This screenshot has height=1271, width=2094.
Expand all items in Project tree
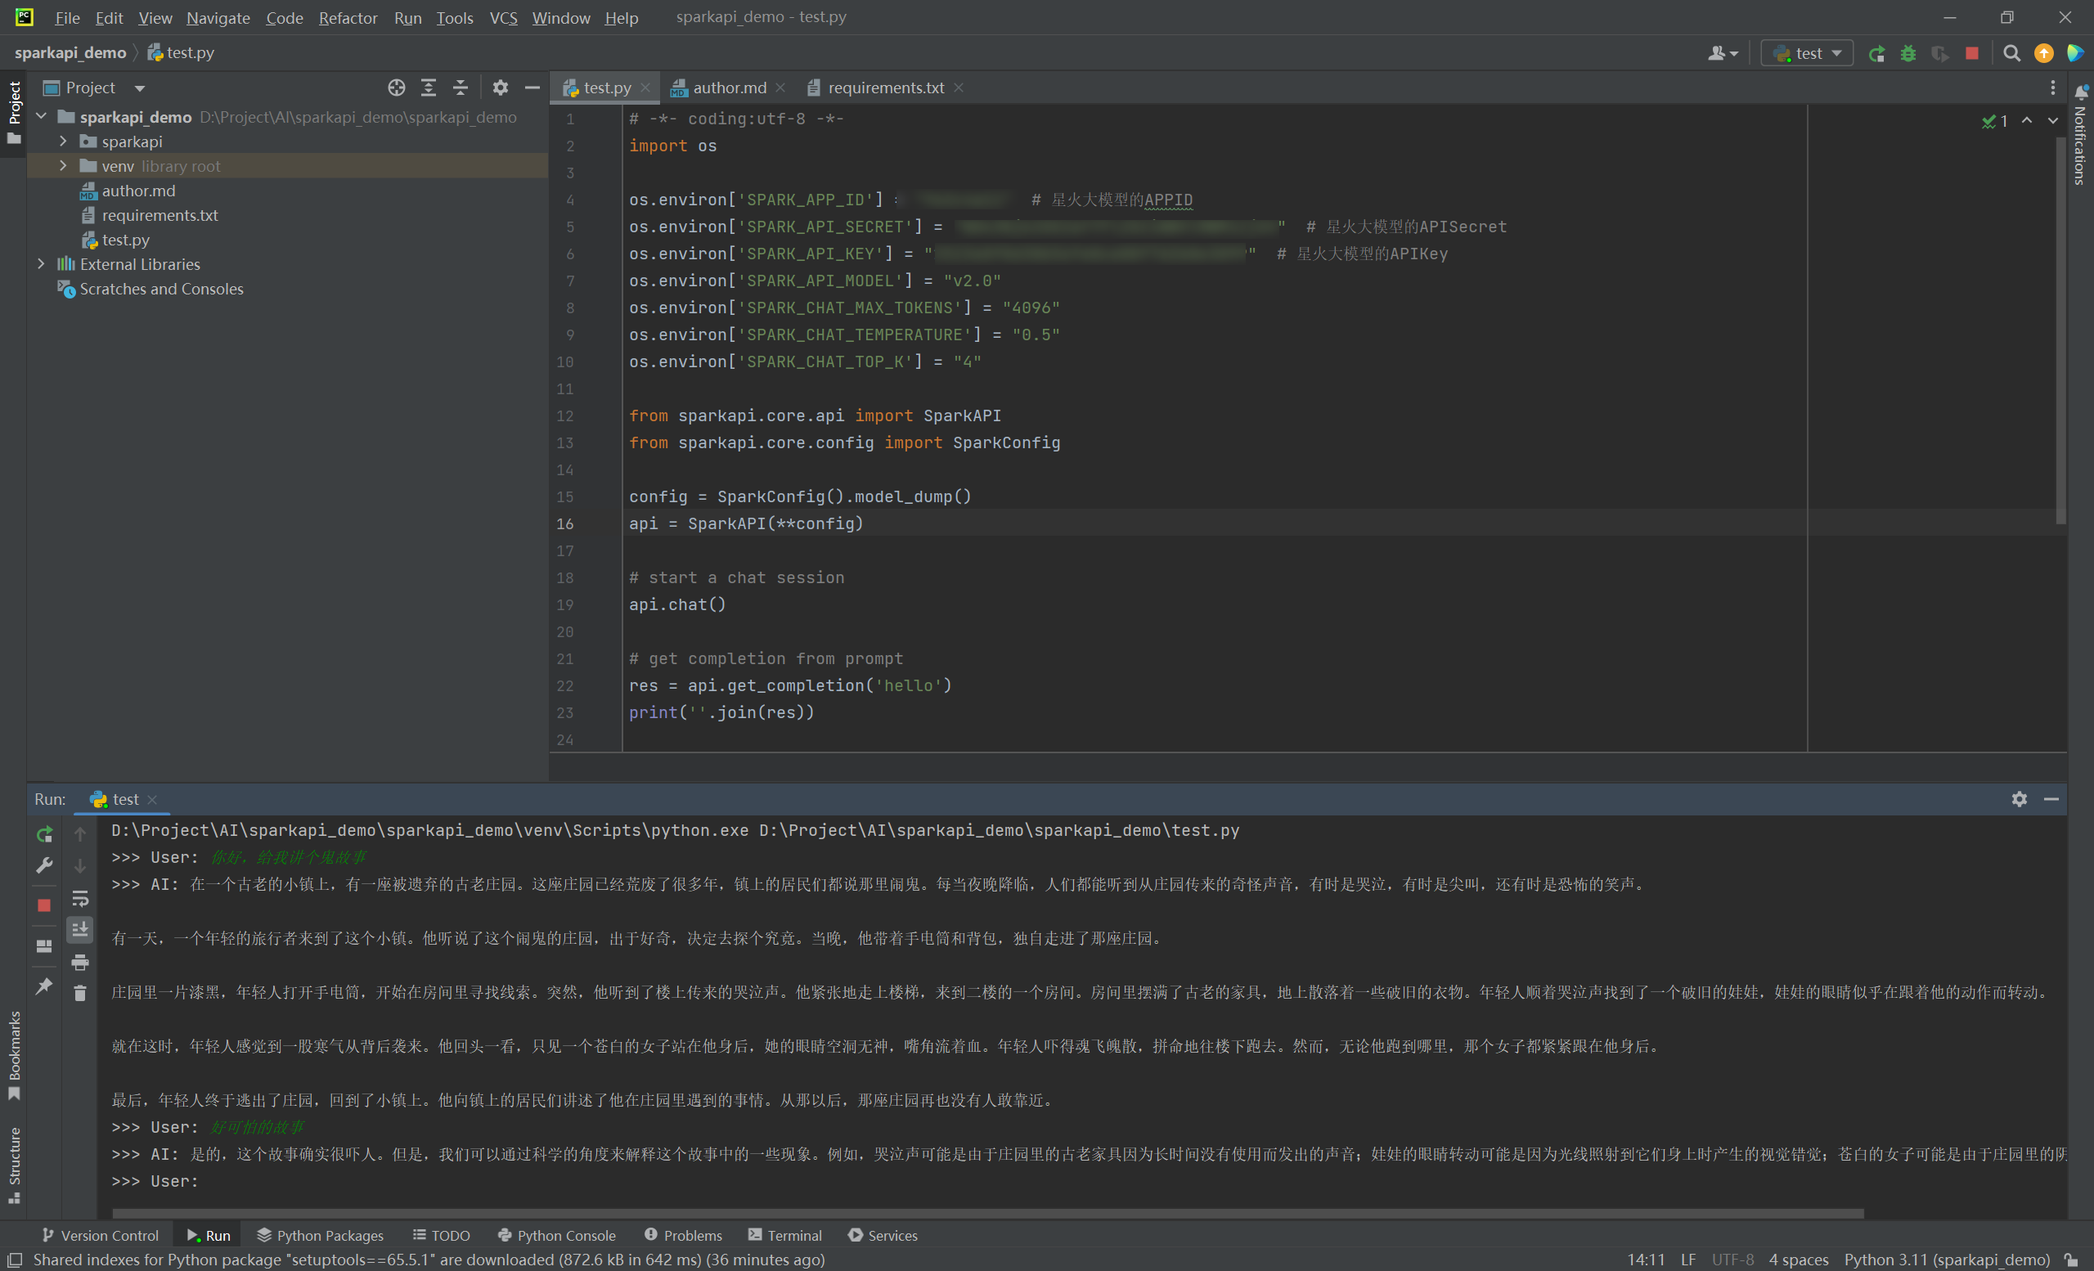pyautogui.click(x=429, y=88)
